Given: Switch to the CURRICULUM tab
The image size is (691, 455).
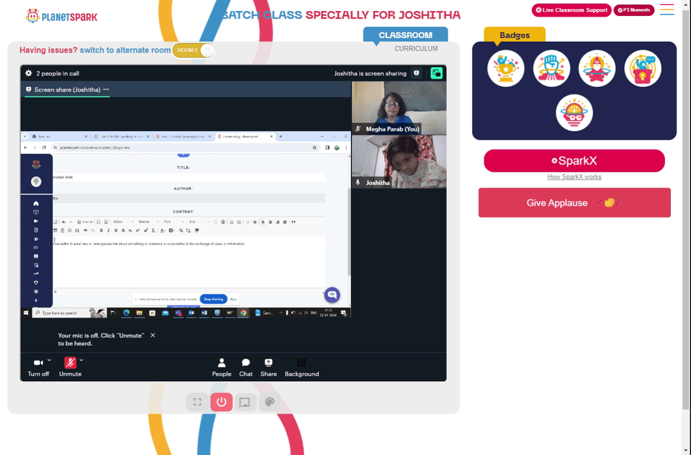Looking at the screenshot, I should pos(416,48).
